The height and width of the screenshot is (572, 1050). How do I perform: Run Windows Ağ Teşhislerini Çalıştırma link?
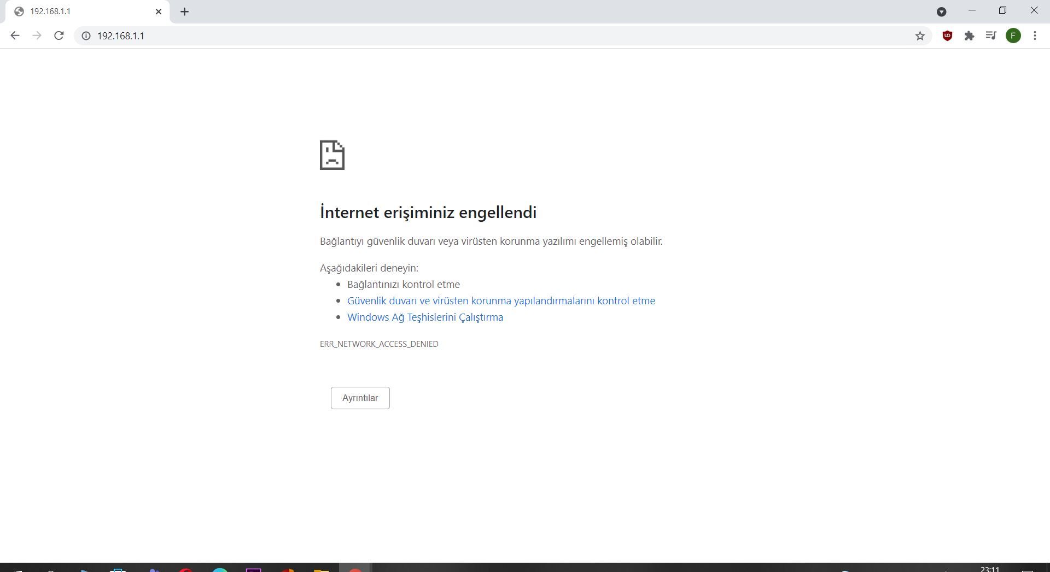pos(425,317)
